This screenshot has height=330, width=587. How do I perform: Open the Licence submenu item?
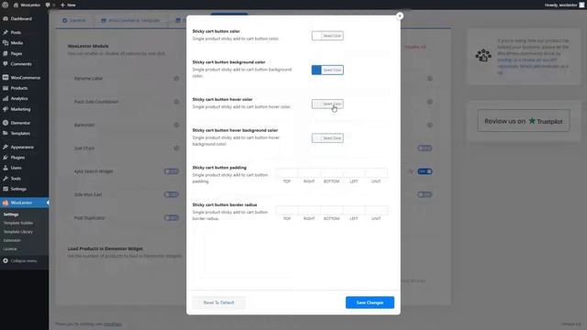[x=10, y=248]
